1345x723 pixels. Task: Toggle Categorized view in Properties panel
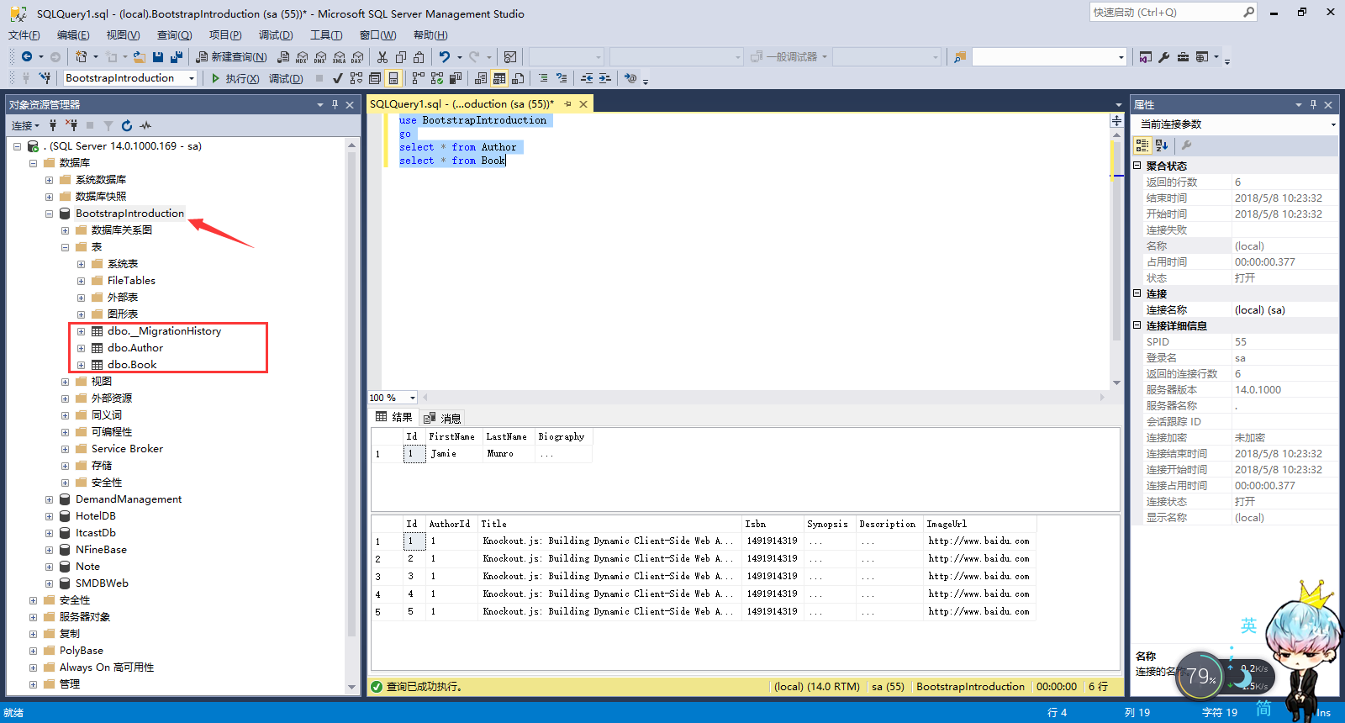coord(1142,145)
